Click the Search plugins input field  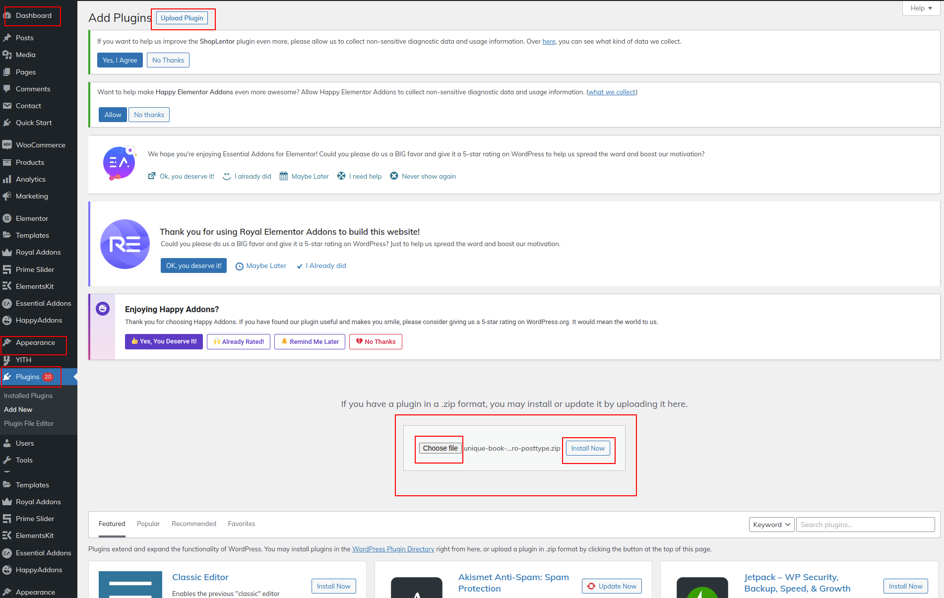point(865,525)
